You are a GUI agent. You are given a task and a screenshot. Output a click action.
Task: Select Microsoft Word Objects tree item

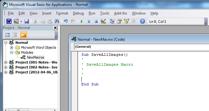coord(39,47)
